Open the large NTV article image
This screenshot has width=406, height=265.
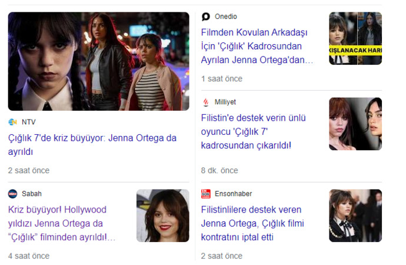tap(99, 61)
